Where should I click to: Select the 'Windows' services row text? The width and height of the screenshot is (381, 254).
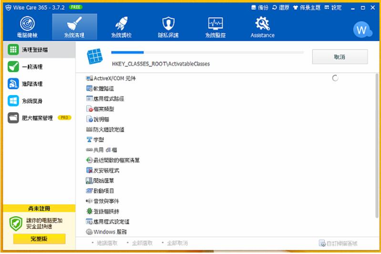(110, 232)
